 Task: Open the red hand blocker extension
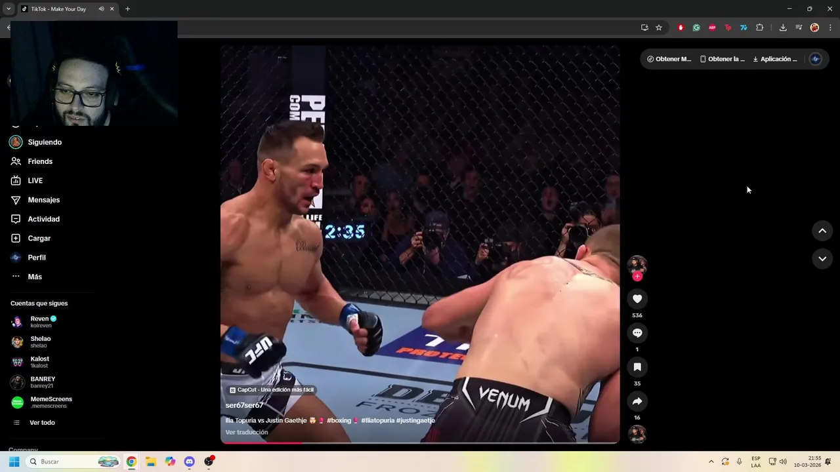681,28
